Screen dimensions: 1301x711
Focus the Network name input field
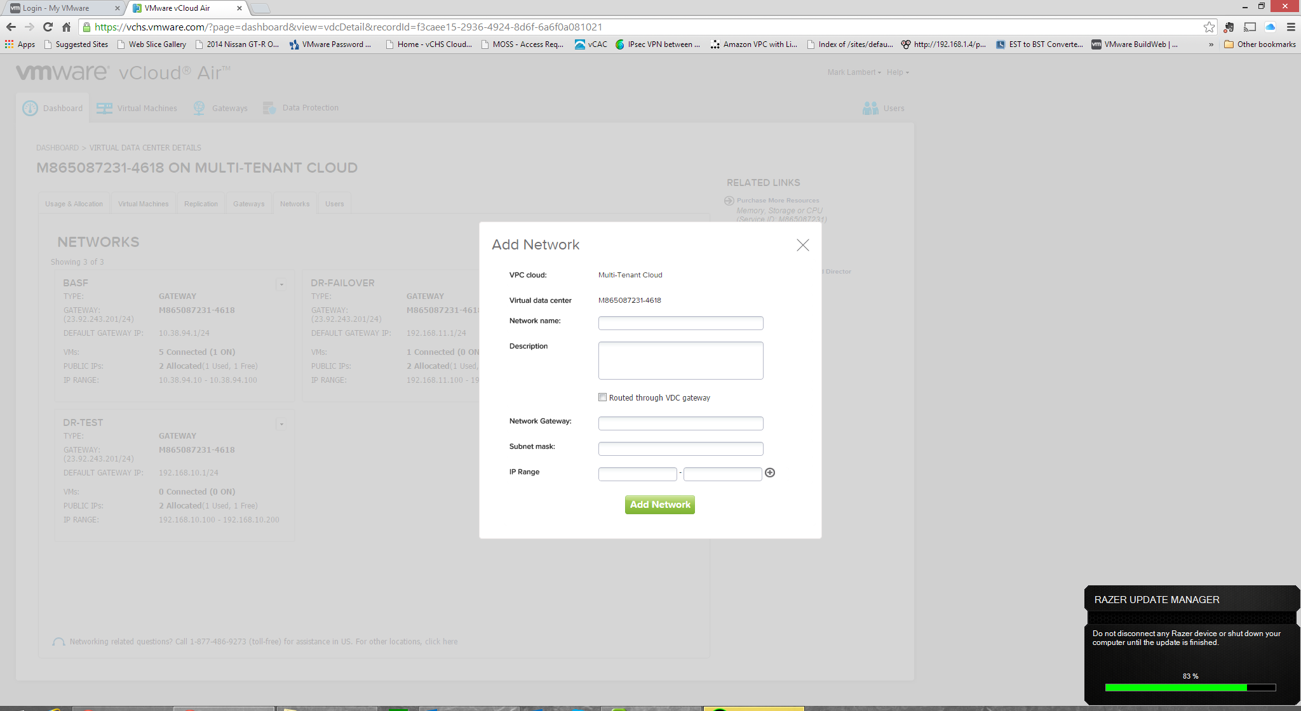(680, 323)
